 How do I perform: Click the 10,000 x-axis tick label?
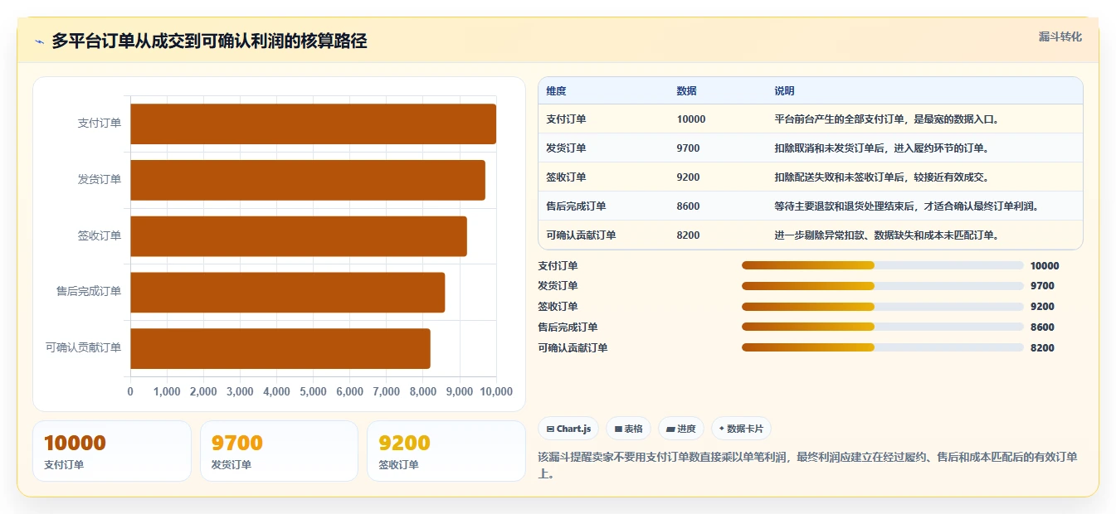tap(495, 391)
